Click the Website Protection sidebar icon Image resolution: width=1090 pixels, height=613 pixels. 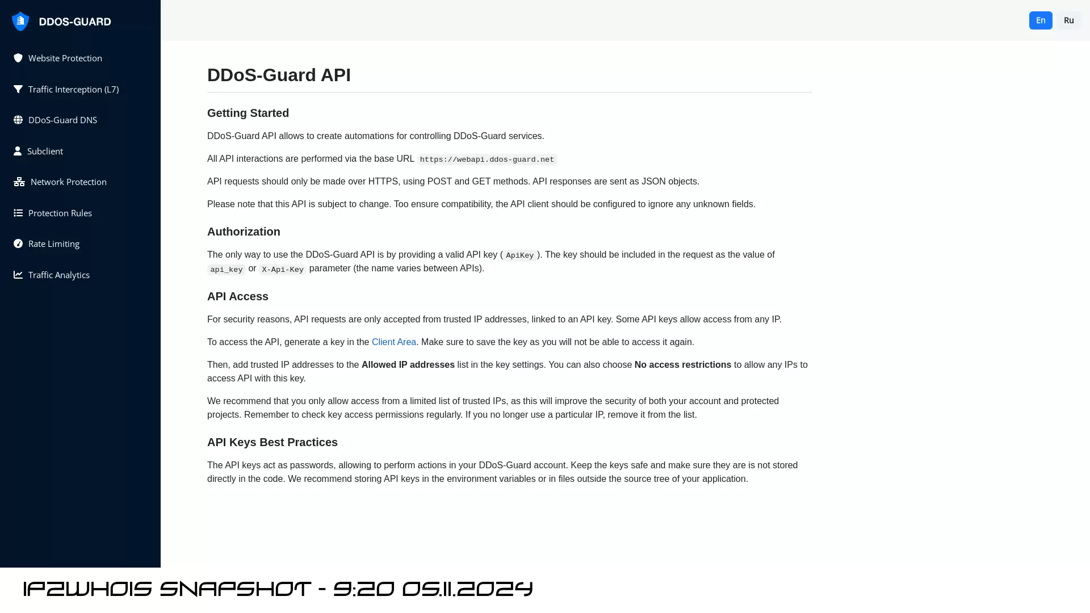[18, 58]
